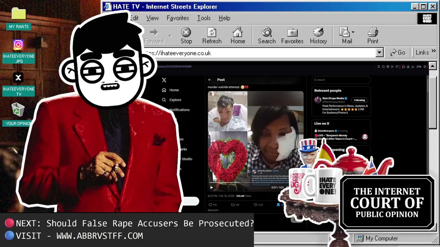Click the blue bookmark icon under post

278,205
